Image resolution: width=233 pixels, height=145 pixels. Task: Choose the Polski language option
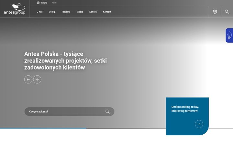(54, 3)
